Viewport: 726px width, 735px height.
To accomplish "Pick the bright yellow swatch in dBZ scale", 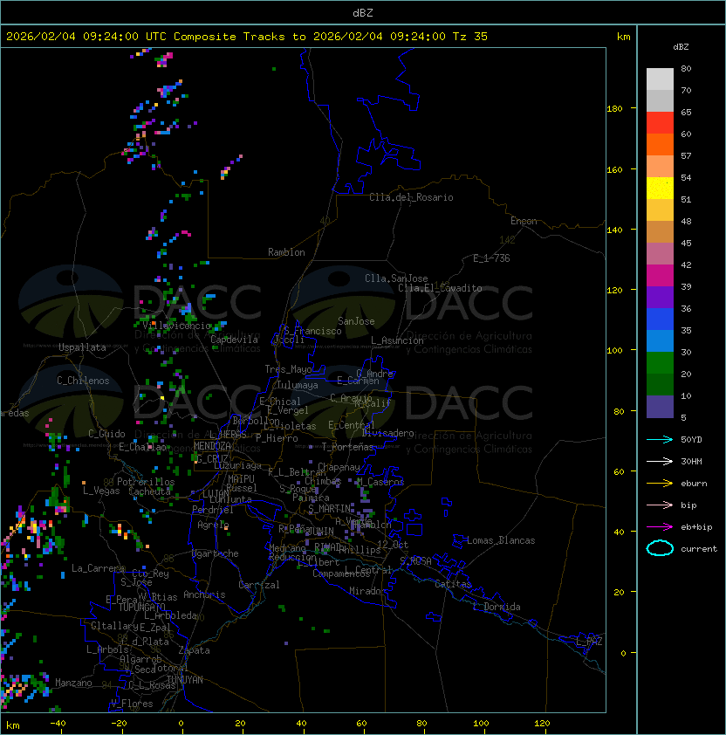I will pos(660,188).
